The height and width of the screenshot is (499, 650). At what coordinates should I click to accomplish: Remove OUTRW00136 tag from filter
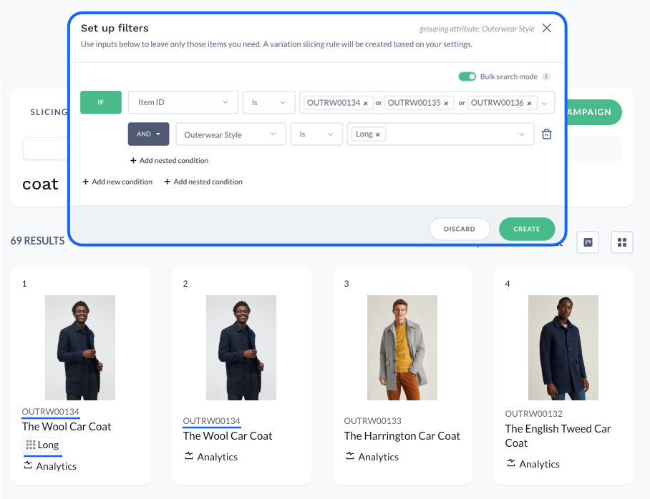529,104
